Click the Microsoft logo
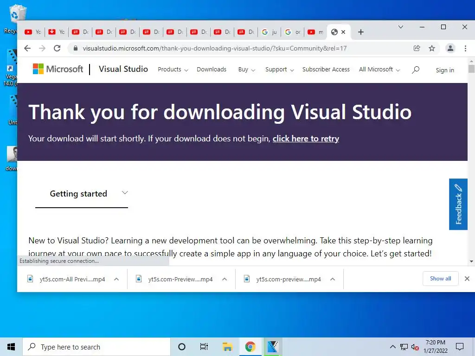Screen dimensions: 475x356 click(x=58, y=69)
